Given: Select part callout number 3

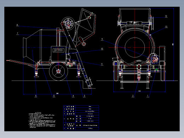Looking at the screenshot, I should 84,96.
